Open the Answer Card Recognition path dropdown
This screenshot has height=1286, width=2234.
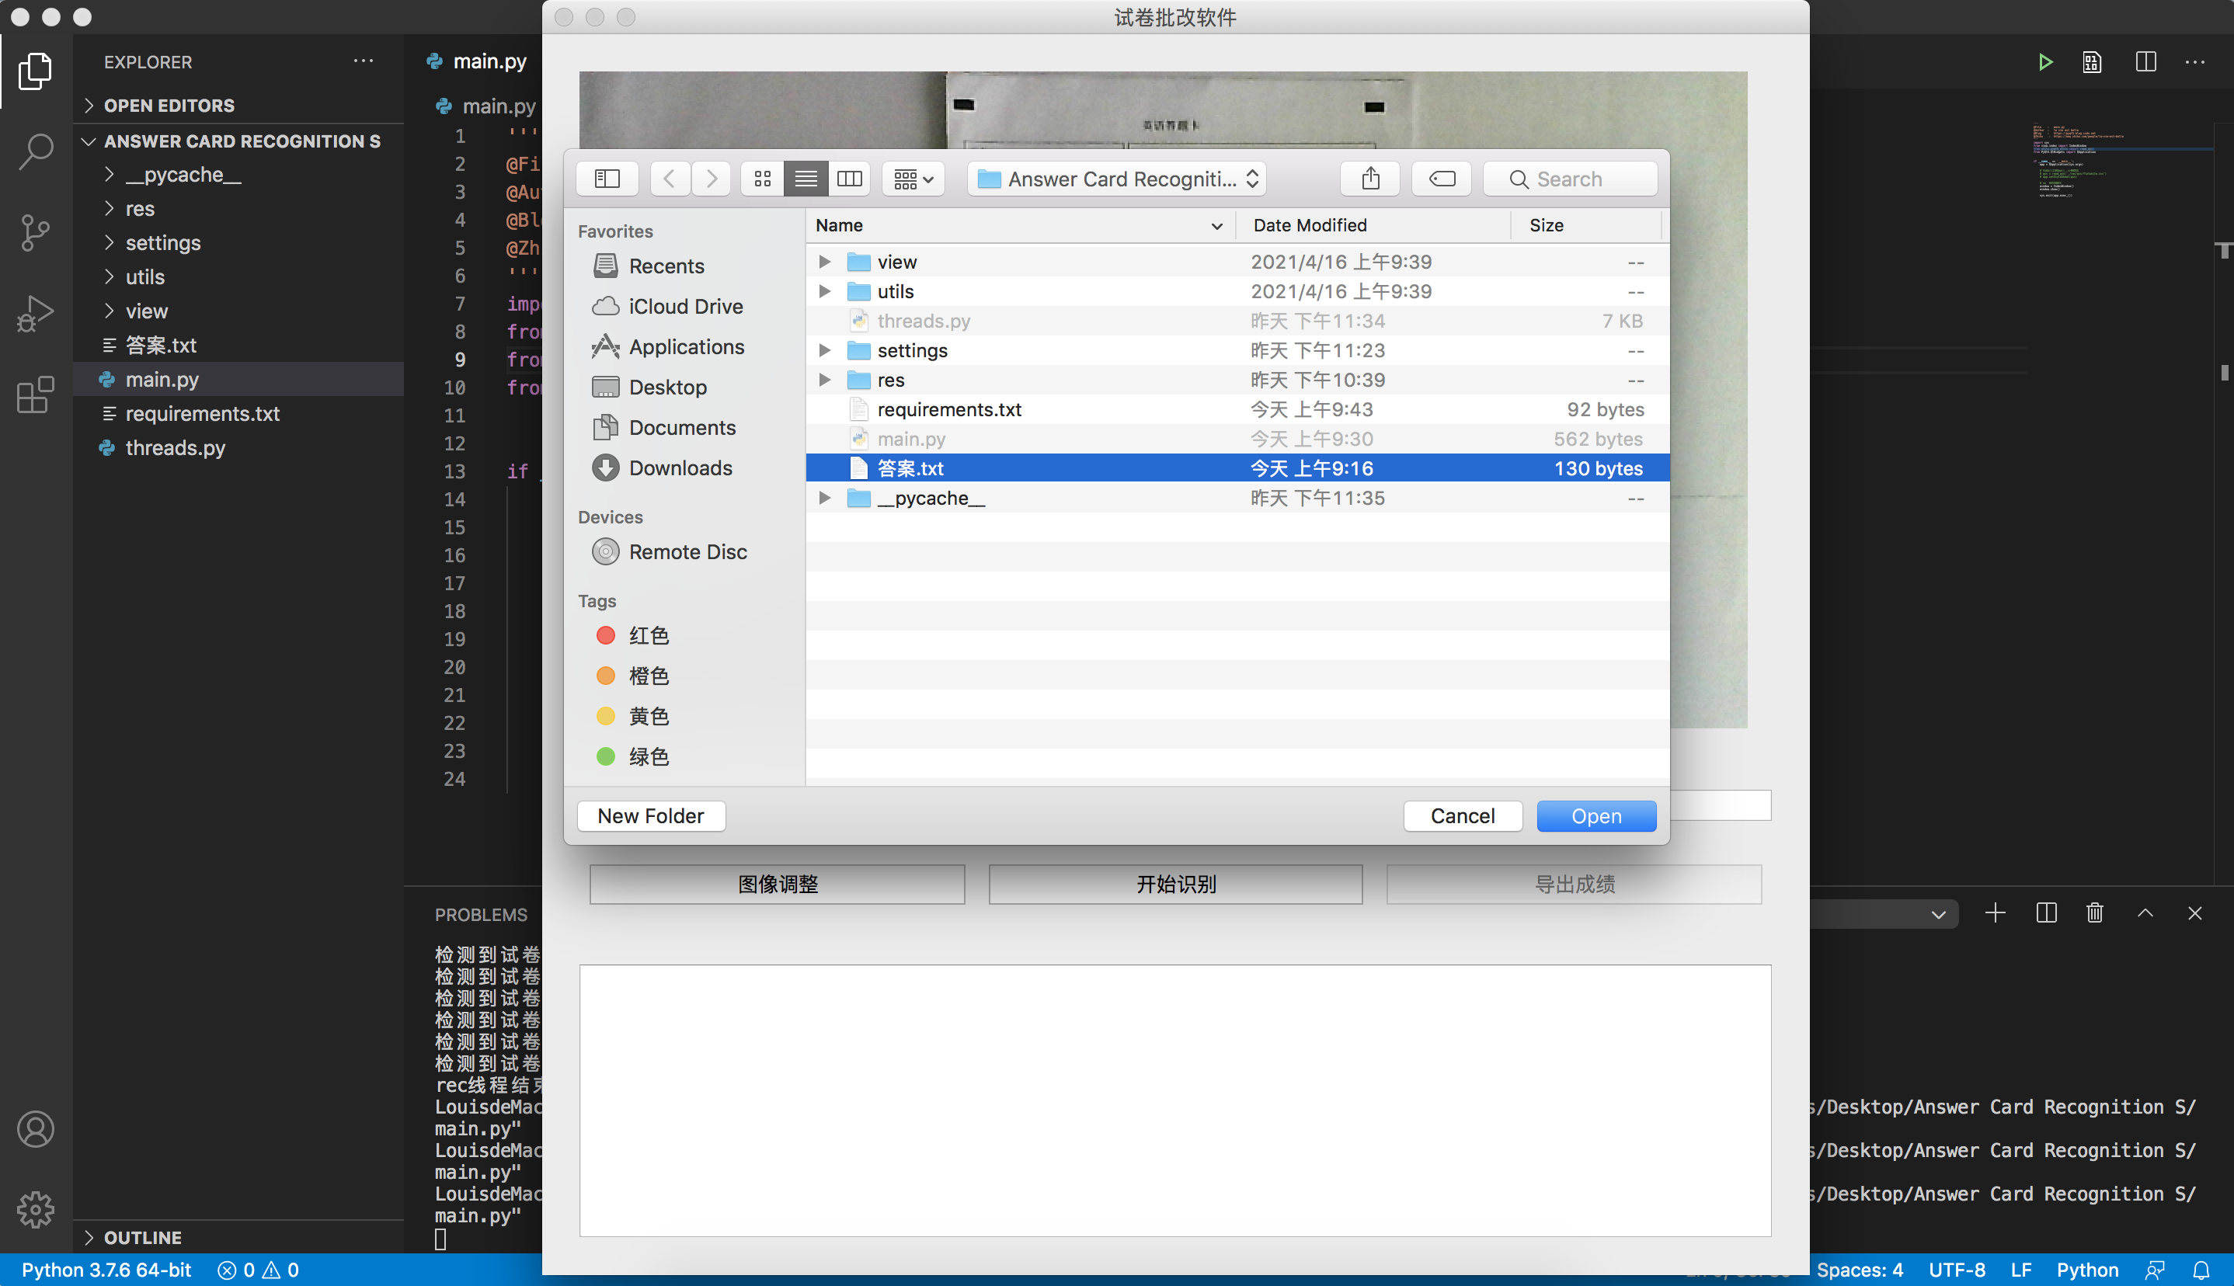click(x=1115, y=179)
